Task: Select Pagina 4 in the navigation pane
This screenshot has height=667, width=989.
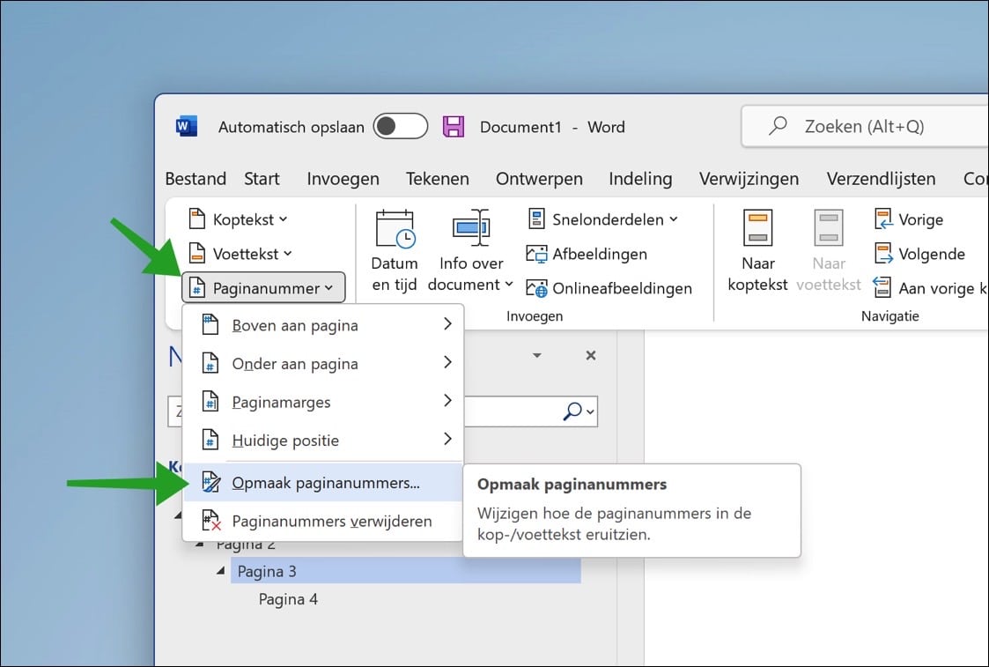Action: point(288,599)
